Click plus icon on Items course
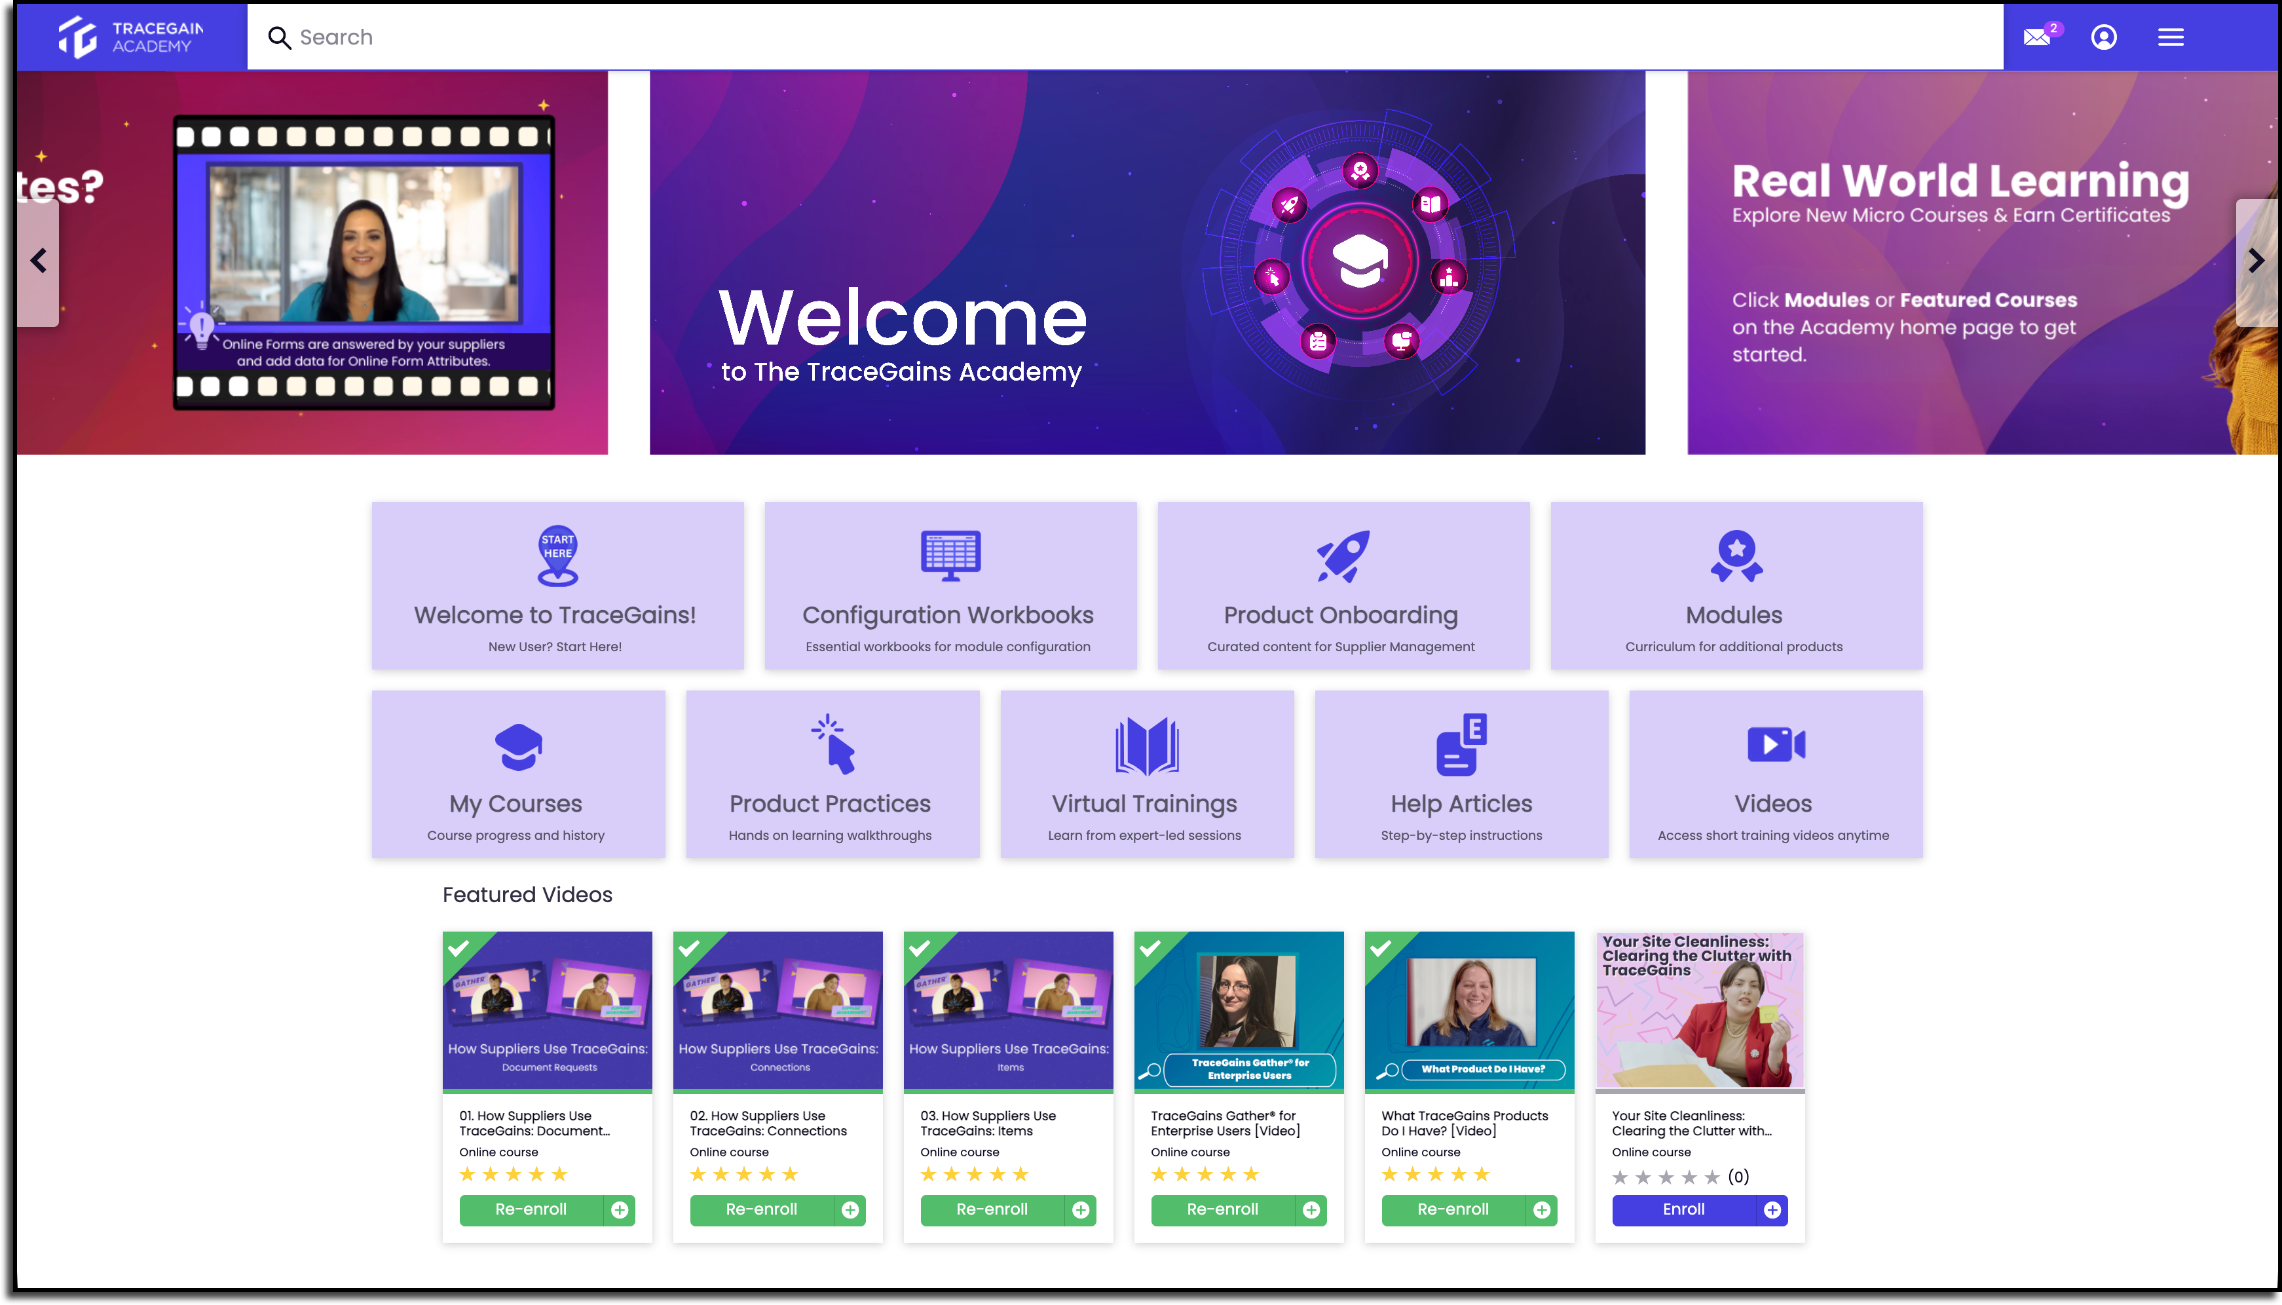Viewport: 2282px width, 1305px height. tap(1081, 1210)
